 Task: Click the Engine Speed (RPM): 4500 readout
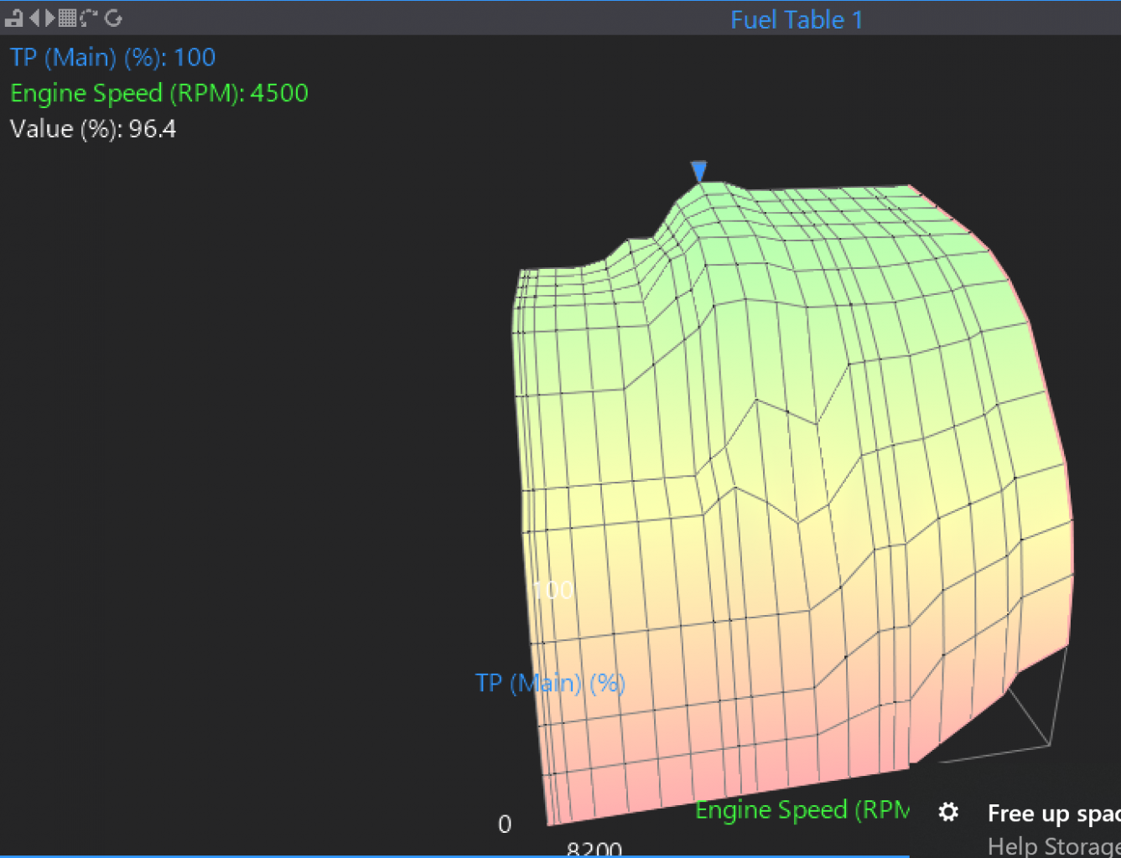[158, 93]
